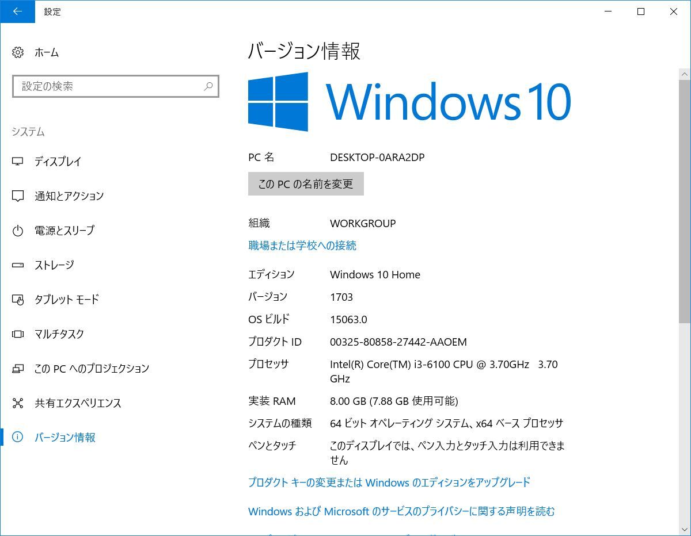The width and height of the screenshot is (691, 536).
Task: Click the PC name DESKTOP-0ARA2DP
Action: pos(377,158)
